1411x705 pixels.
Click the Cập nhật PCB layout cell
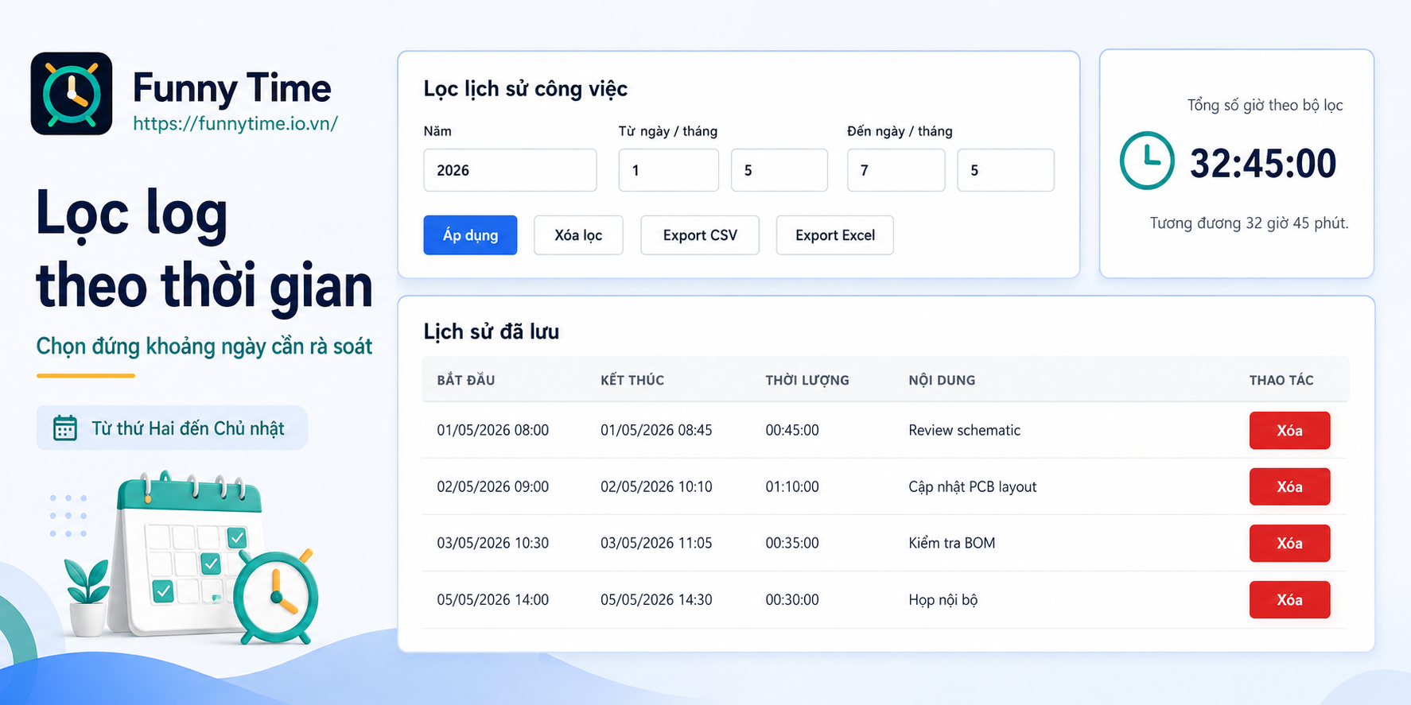(x=973, y=486)
